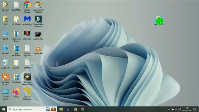Open the padlock app in the taskbar

pos(68,109)
